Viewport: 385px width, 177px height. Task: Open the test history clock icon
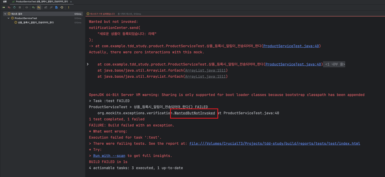(62, 7)
